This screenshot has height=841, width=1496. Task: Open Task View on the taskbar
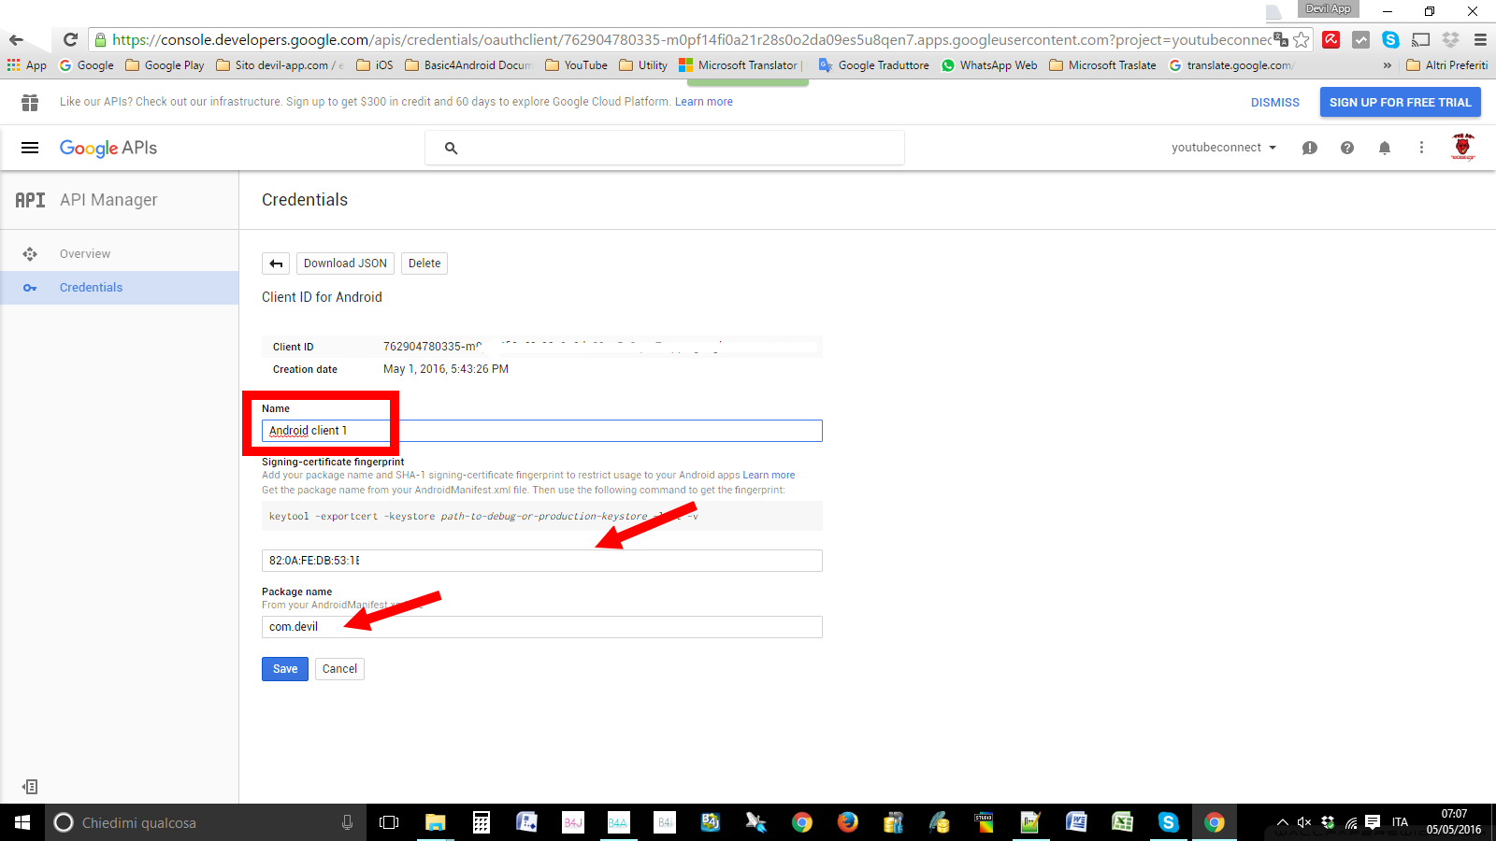(x=389, y=822)
